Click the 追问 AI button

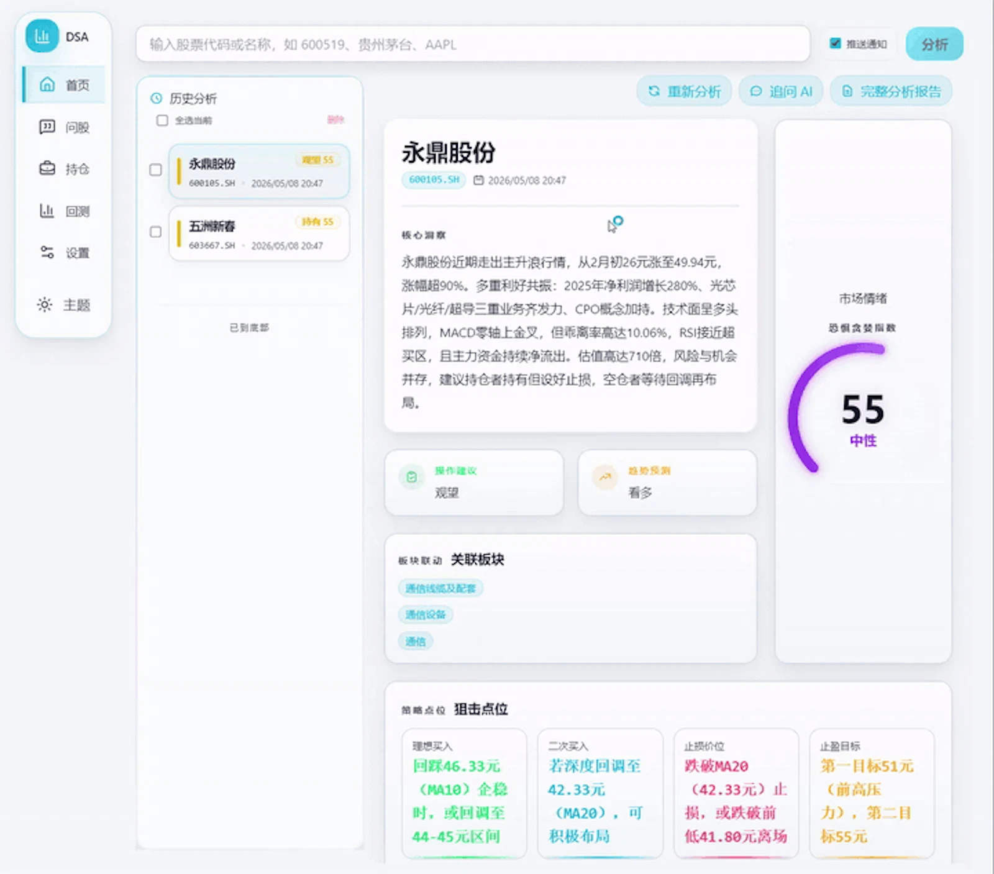(x=781, y=91)
